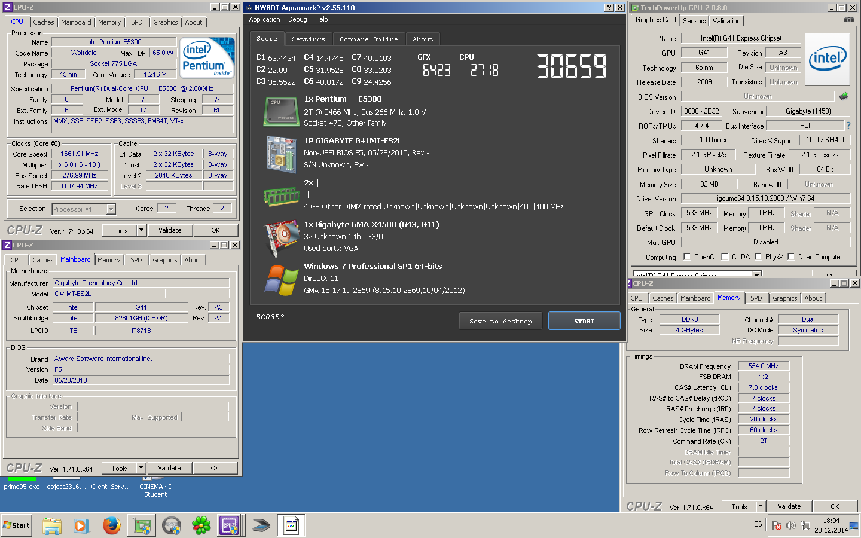
Task: Open the Debug menu in Aquamark
Action: 298,19
